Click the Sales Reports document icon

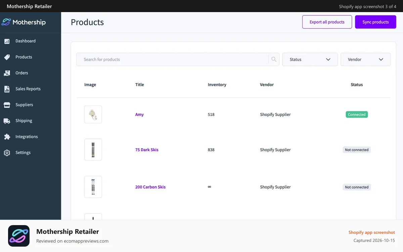tap(7, 89)
